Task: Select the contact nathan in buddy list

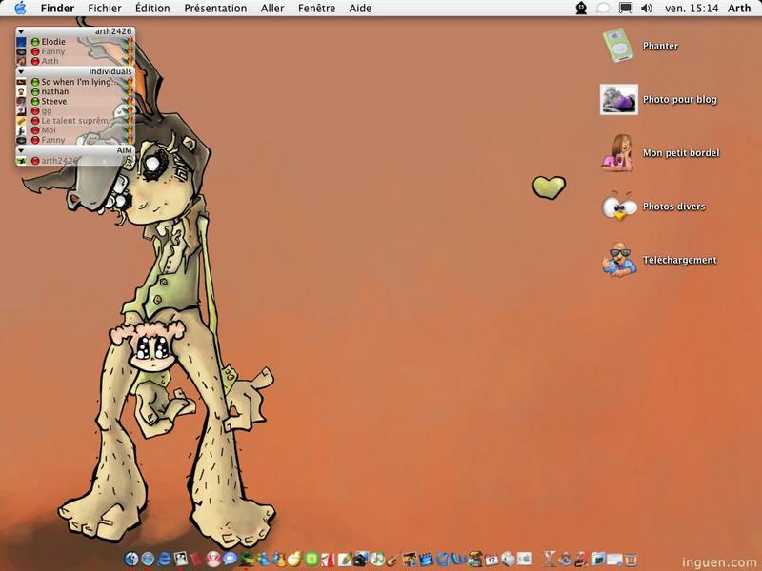Action: 55,91
